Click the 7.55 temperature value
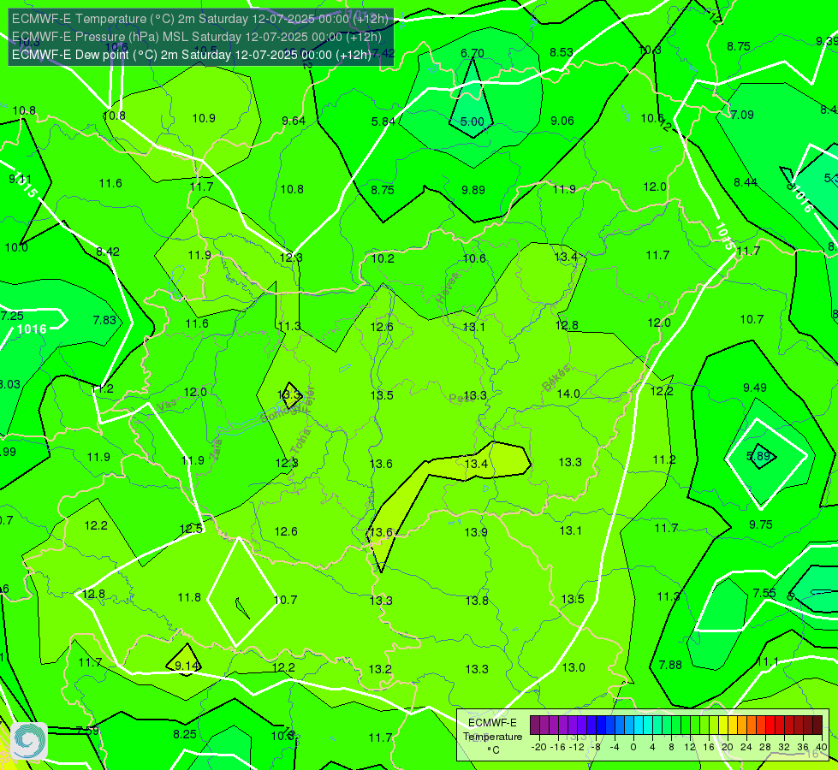838x770 pixels. (x=764, y=593)
